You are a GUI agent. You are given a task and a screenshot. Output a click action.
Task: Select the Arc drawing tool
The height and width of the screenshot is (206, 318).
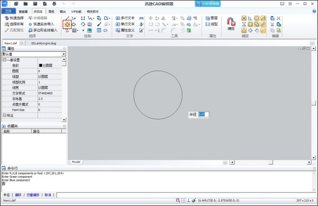[x=83, y=24]
